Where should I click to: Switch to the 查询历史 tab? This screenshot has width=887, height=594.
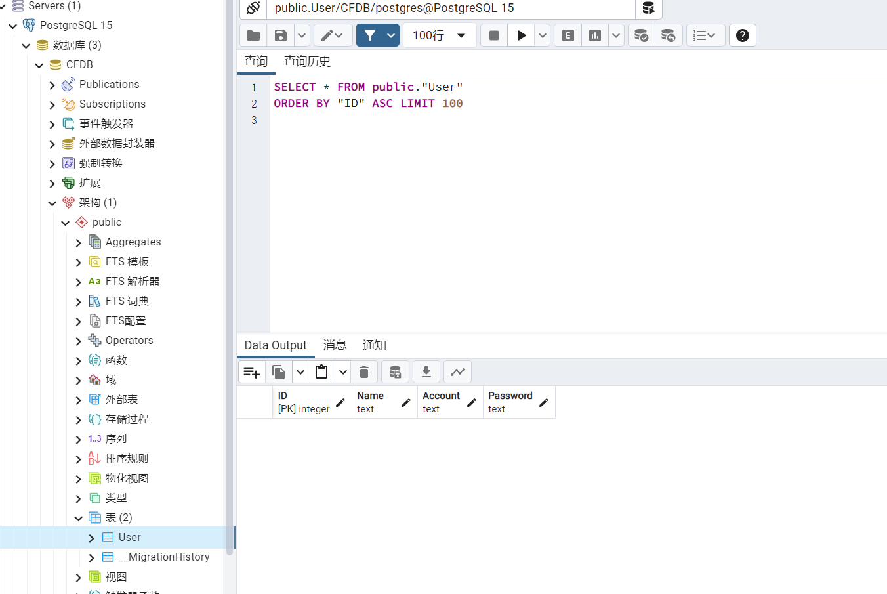tap(307, 62)
